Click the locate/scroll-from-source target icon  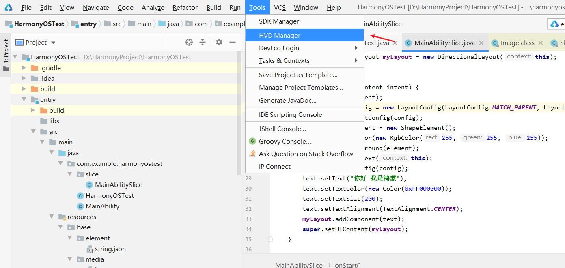click(x=189, y=42)
